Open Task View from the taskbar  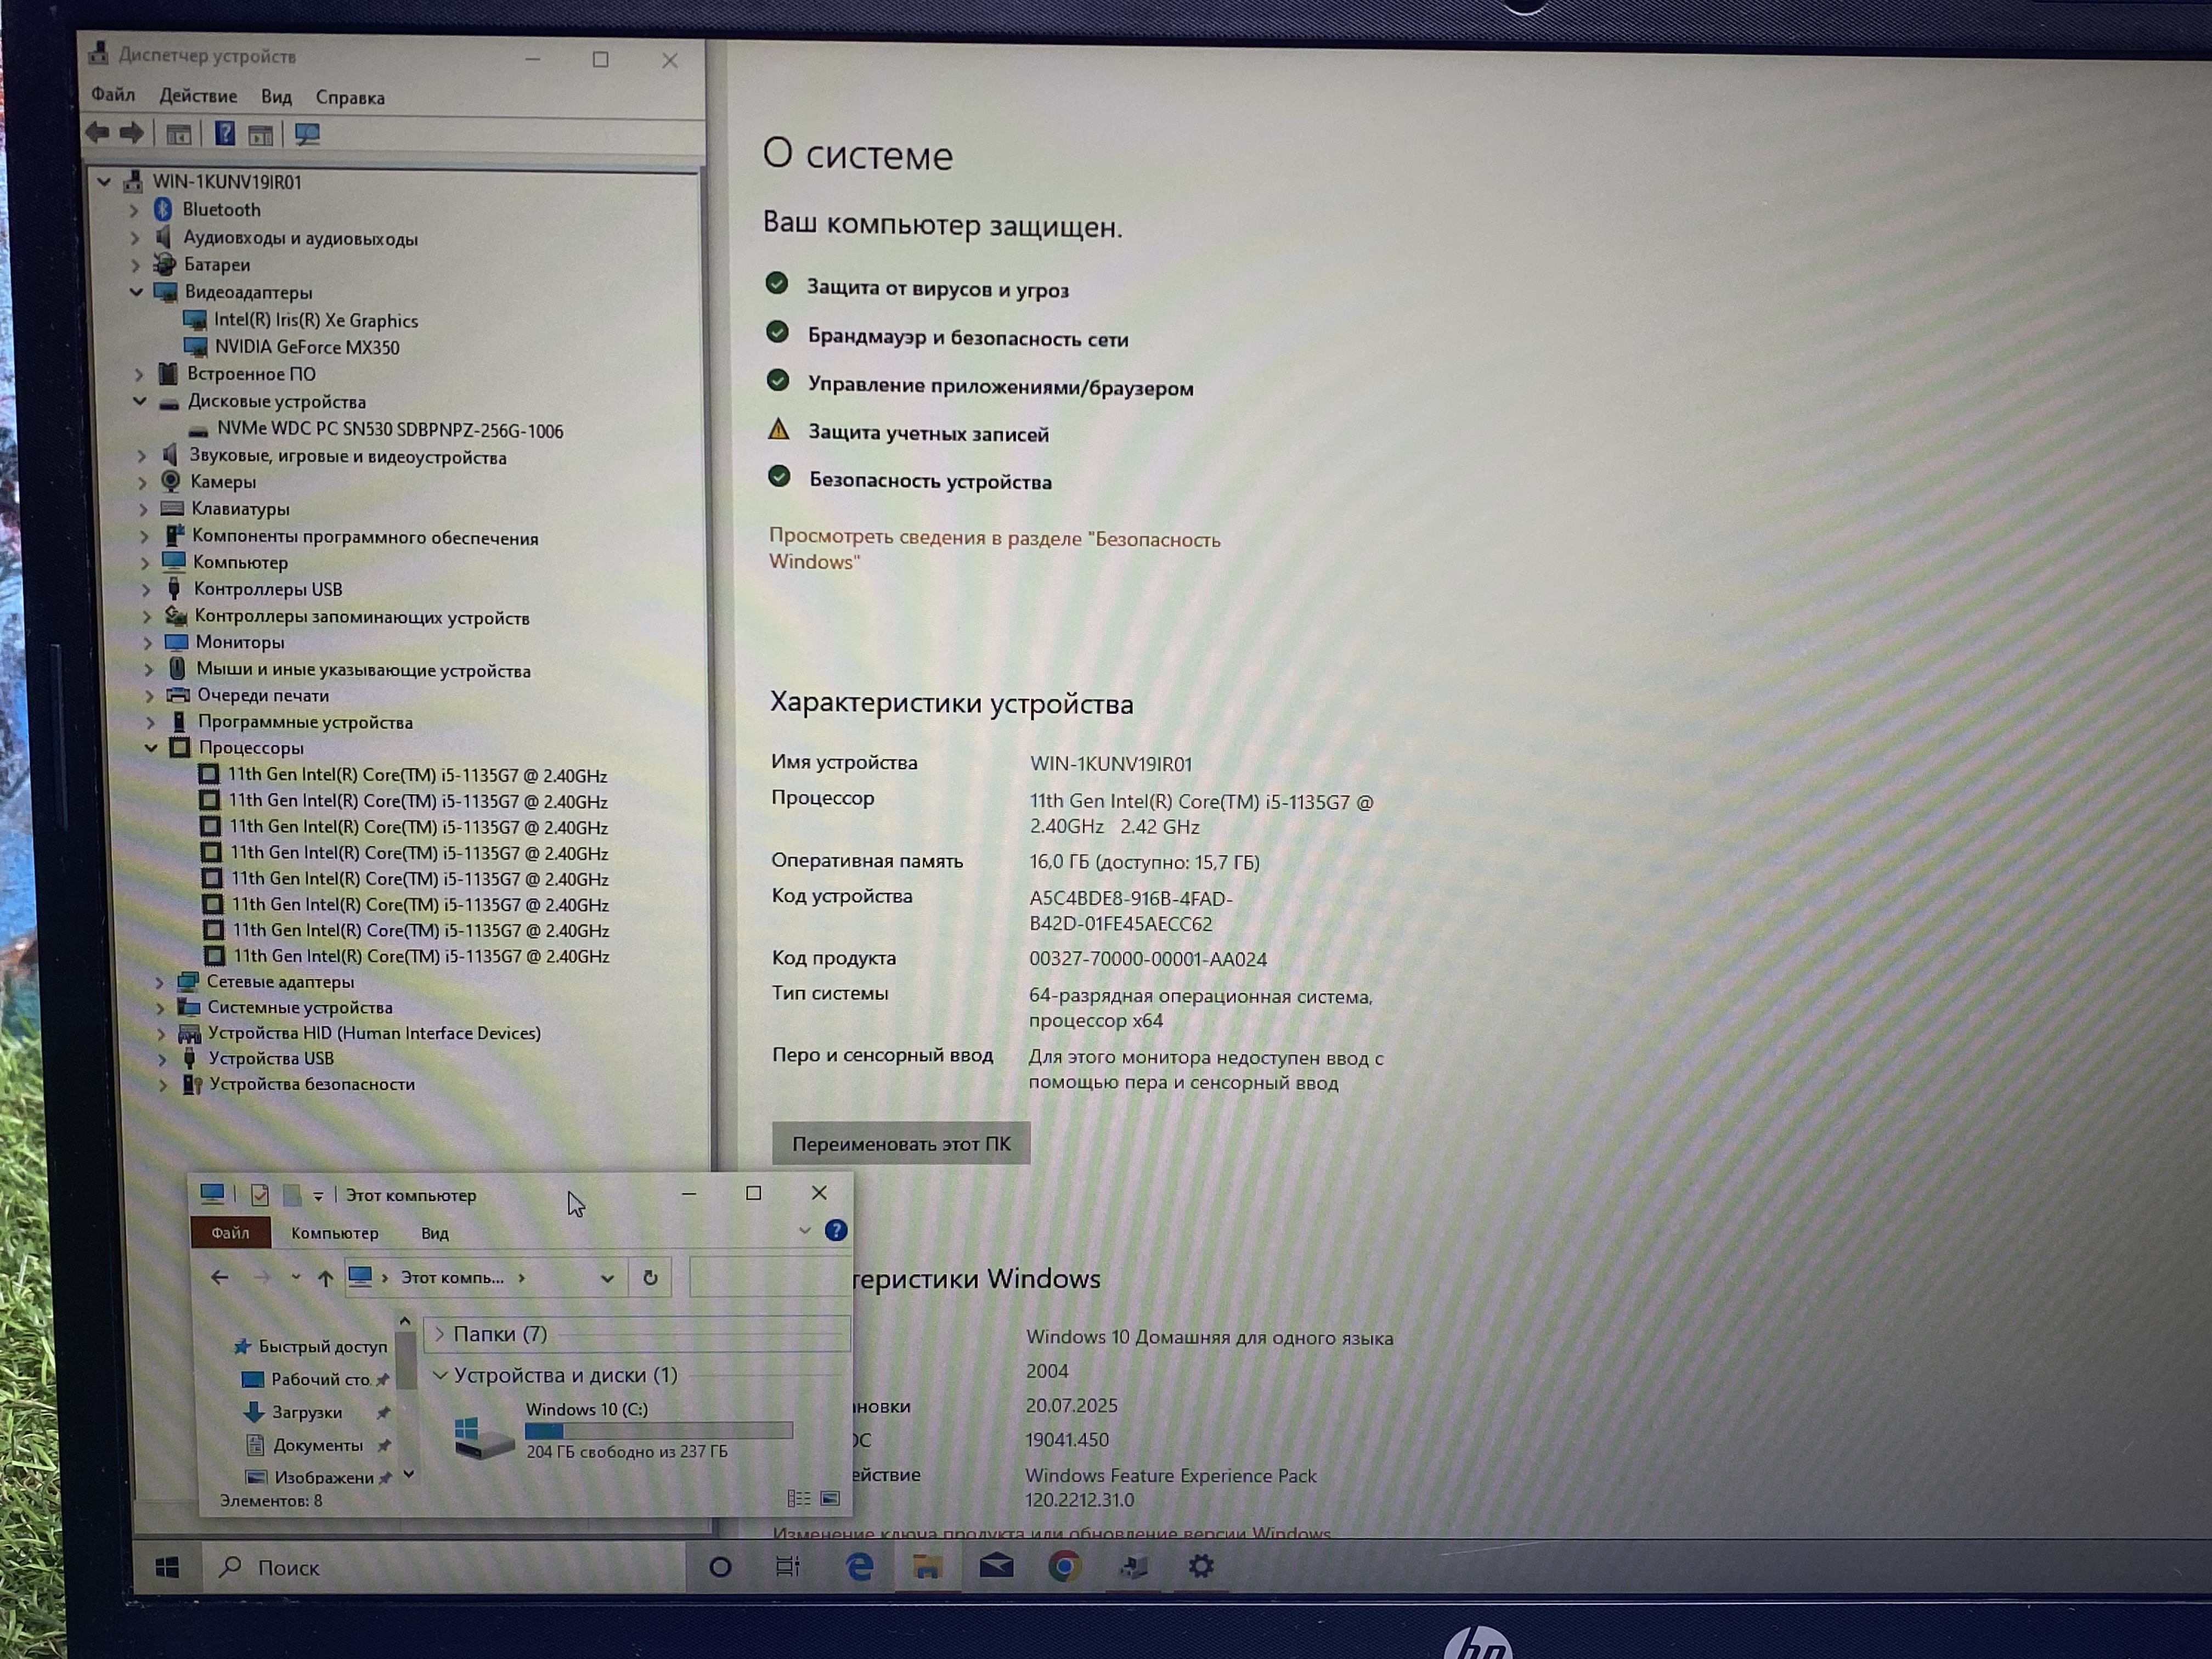click(788, 1566)
